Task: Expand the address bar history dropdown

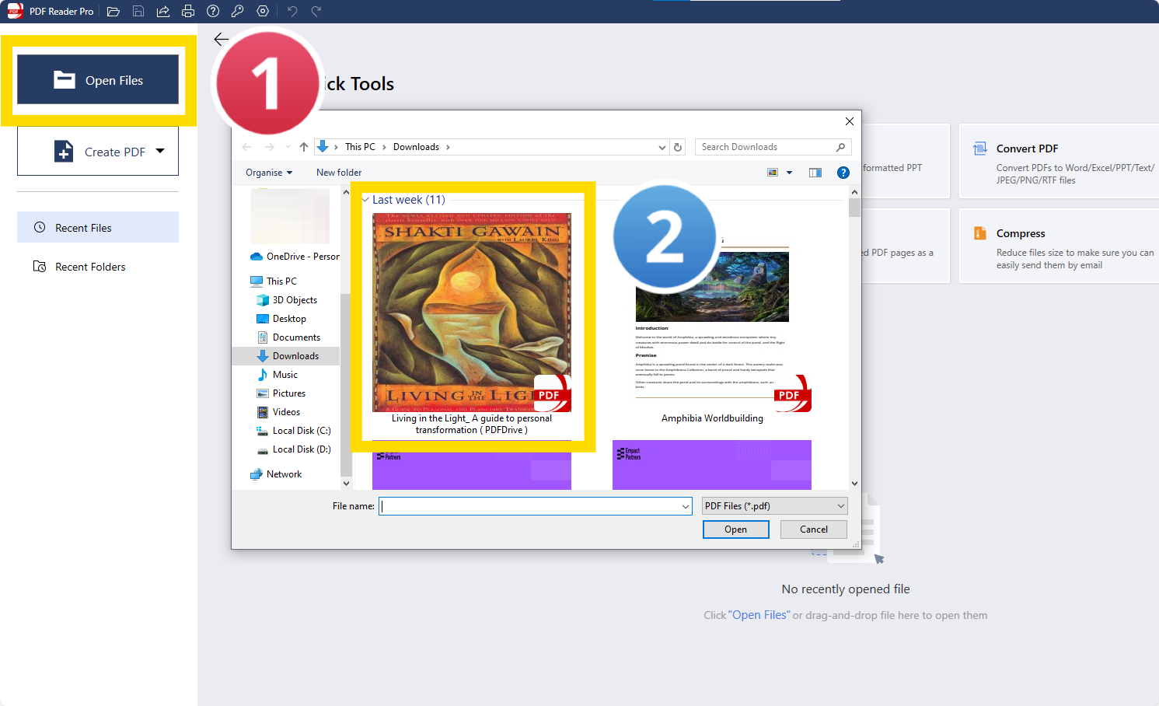Action: pos(662,147)
